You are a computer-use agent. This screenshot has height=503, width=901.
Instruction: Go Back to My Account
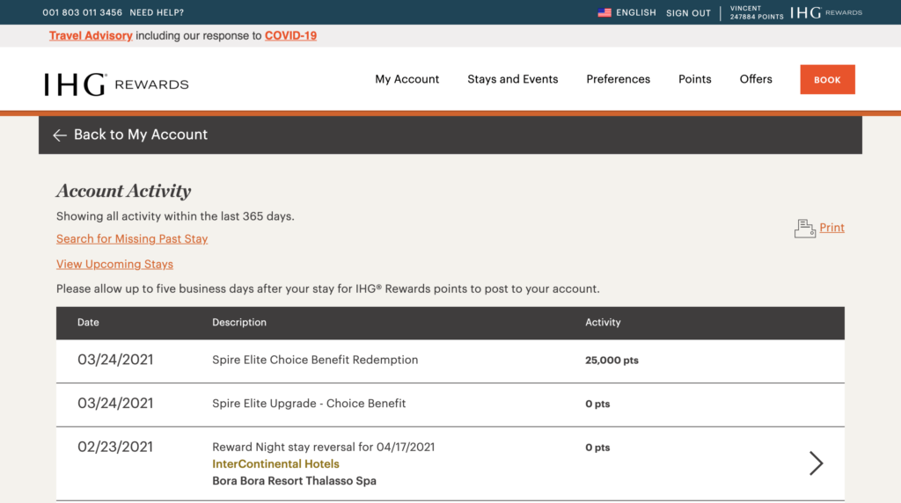click(x=141, y=135)
